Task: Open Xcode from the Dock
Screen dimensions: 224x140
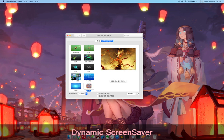Action: (x=103, y=137)
